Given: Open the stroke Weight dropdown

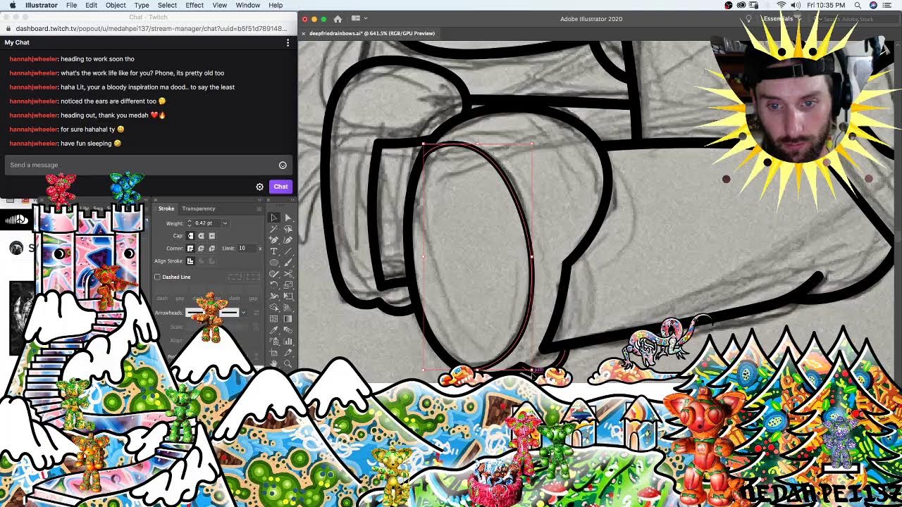Looking at the screenshot, I should [225, 223].
